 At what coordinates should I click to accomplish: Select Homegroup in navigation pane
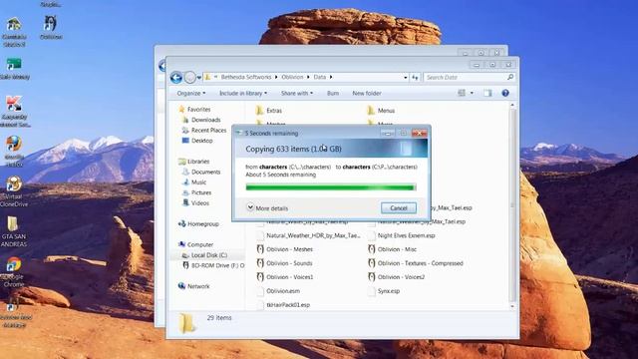click(x=199, y=223)
